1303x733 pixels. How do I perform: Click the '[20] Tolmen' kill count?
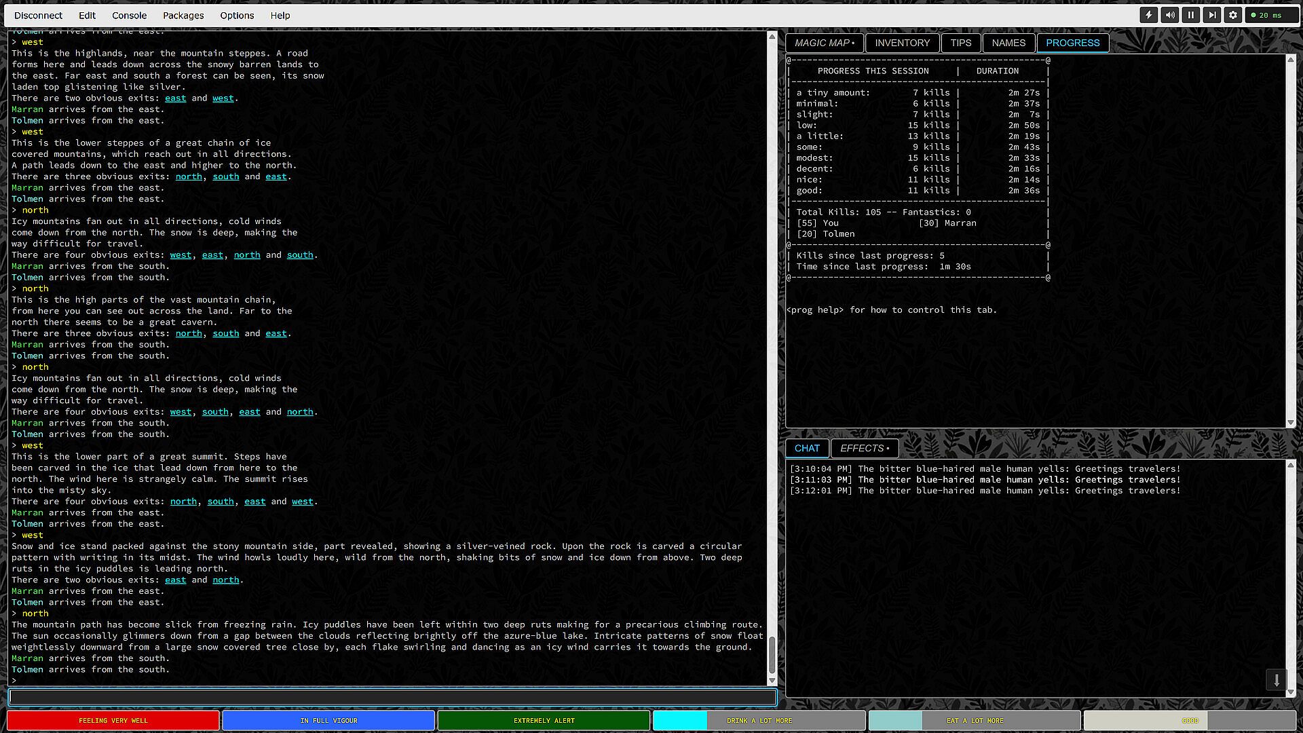point(825,234)
